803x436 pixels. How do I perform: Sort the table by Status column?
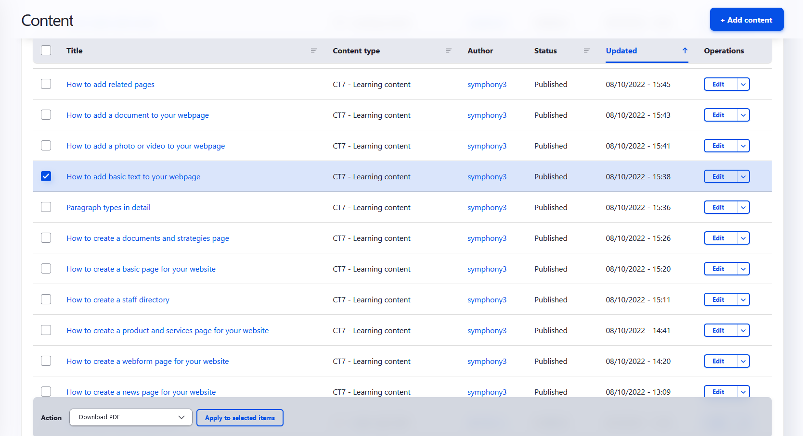point(545,50)
